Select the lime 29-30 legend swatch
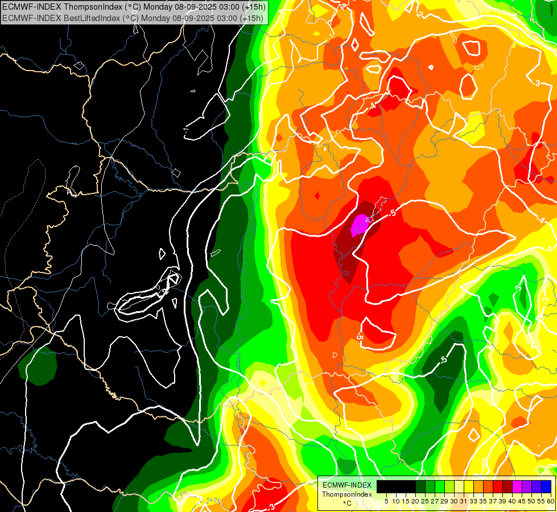The image size is (557, 512). click(x=449, y=487)
